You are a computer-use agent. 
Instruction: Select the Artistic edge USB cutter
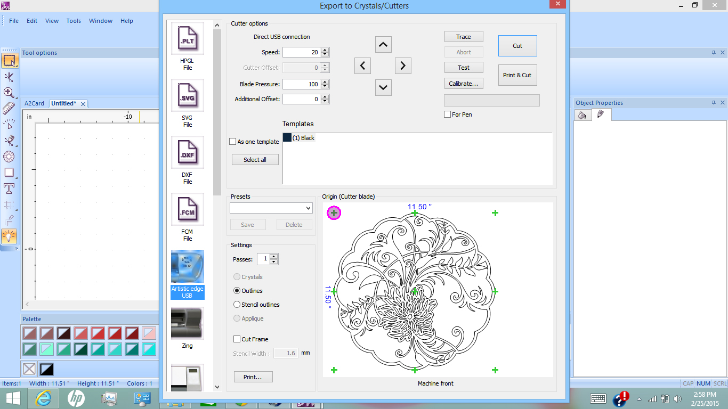point(188,275)
